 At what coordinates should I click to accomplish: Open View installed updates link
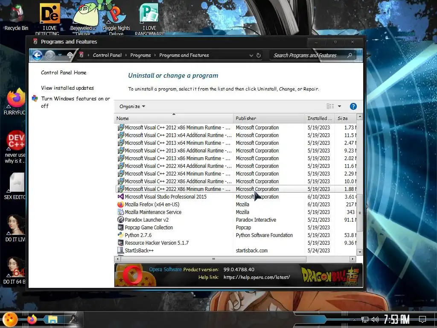67,88
